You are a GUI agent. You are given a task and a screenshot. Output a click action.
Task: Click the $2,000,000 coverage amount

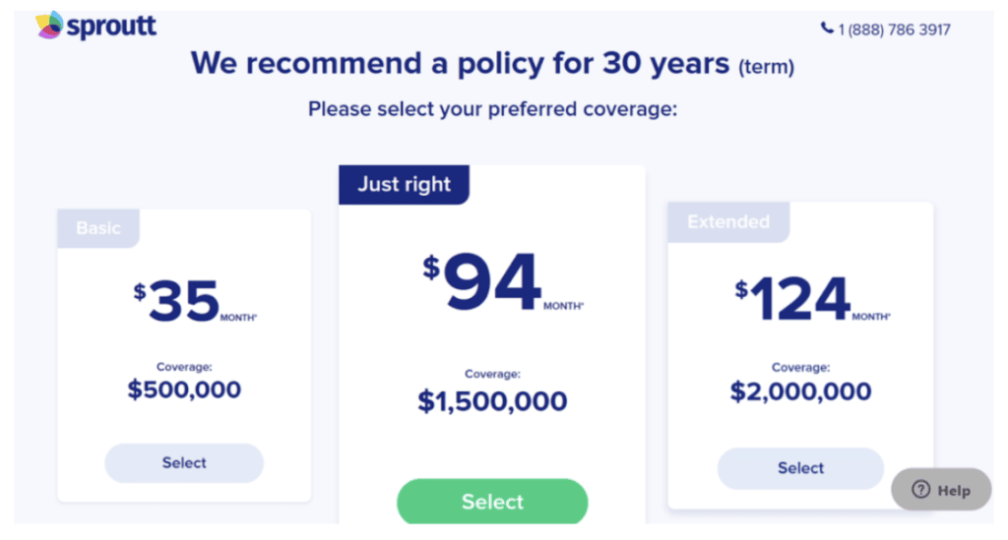coord(800,391)
